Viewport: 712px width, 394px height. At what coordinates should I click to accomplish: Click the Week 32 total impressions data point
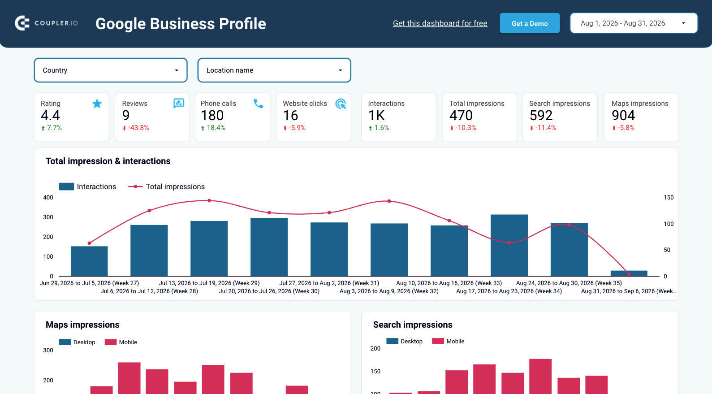tap(389, 201)
